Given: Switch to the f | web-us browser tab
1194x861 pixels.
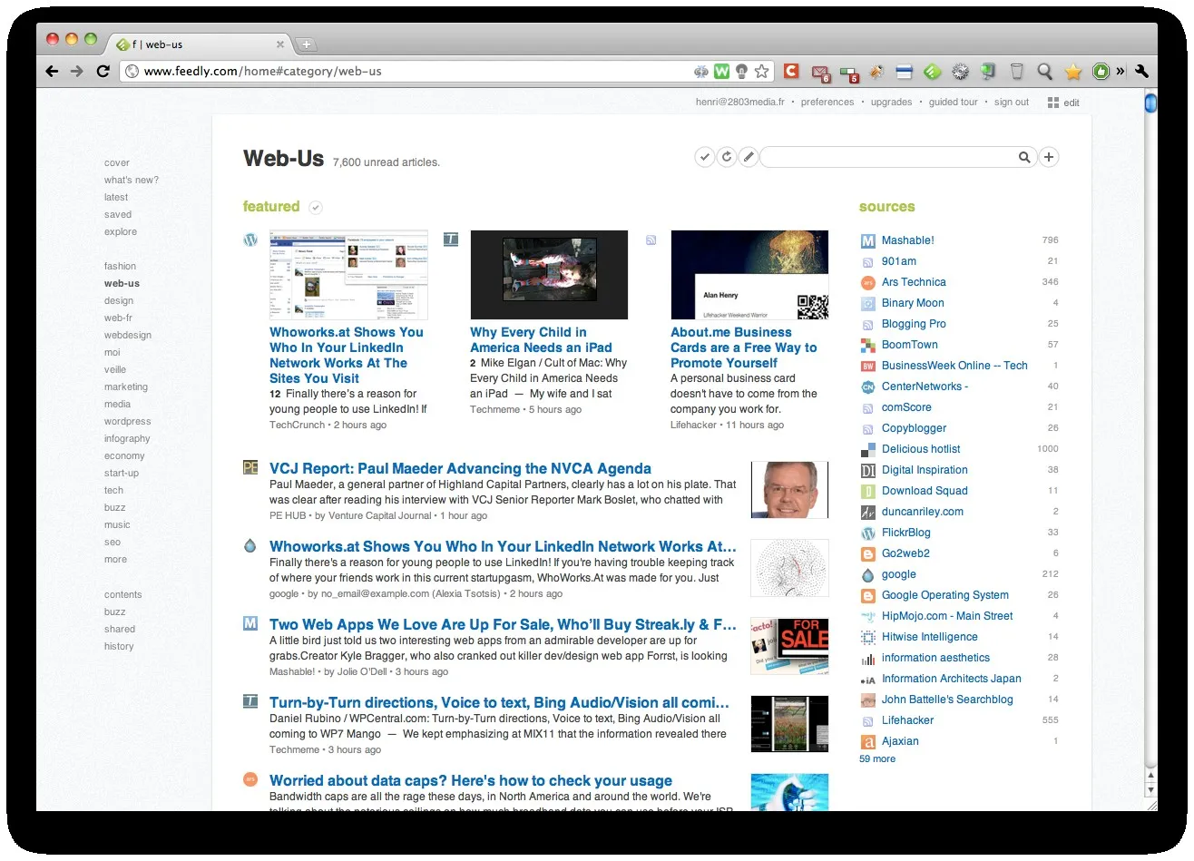Looking at the screenshot, I should (x=200, y=44).
